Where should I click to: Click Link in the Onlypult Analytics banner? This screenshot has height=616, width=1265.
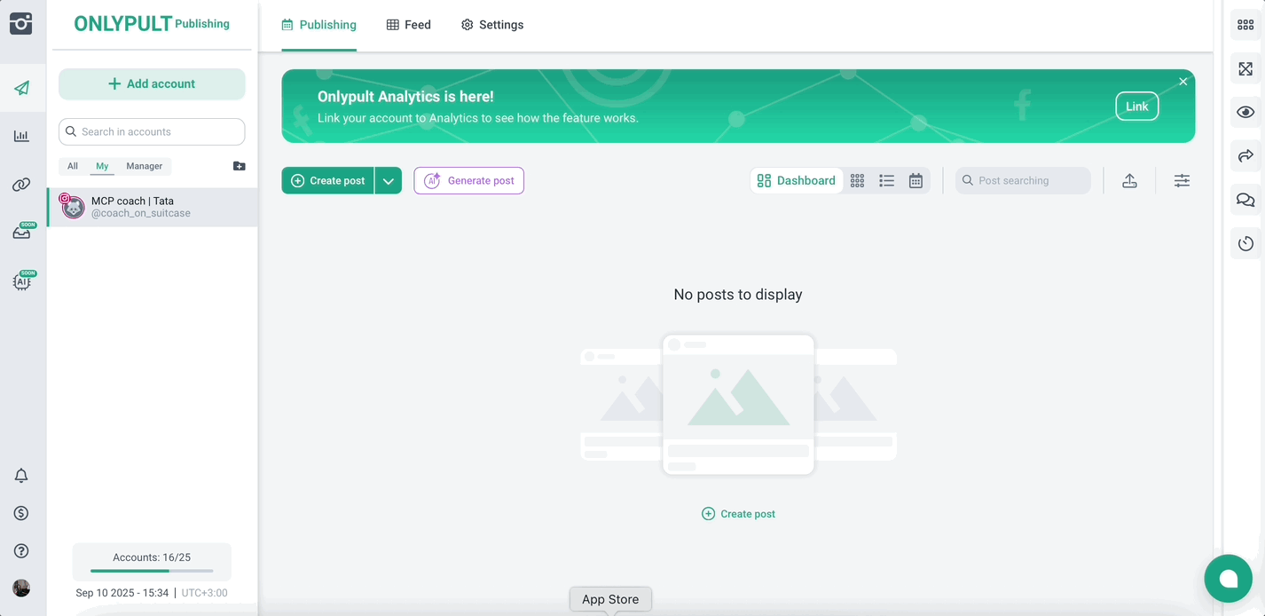1136,106
